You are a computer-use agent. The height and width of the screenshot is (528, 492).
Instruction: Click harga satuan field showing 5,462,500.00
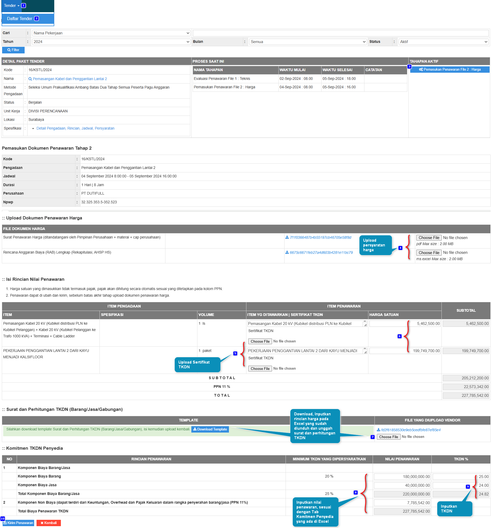pos(405,324)
